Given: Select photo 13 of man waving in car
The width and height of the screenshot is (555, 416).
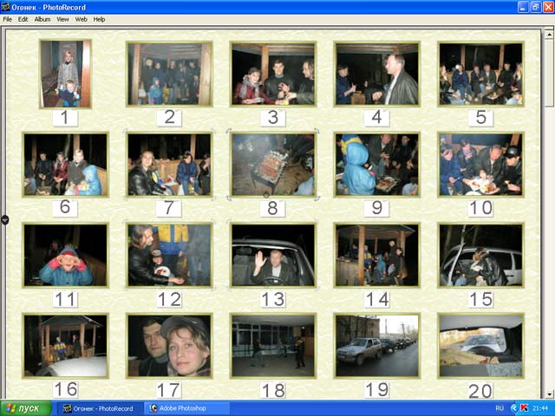Looking at the screenshot, I should 272,255.
